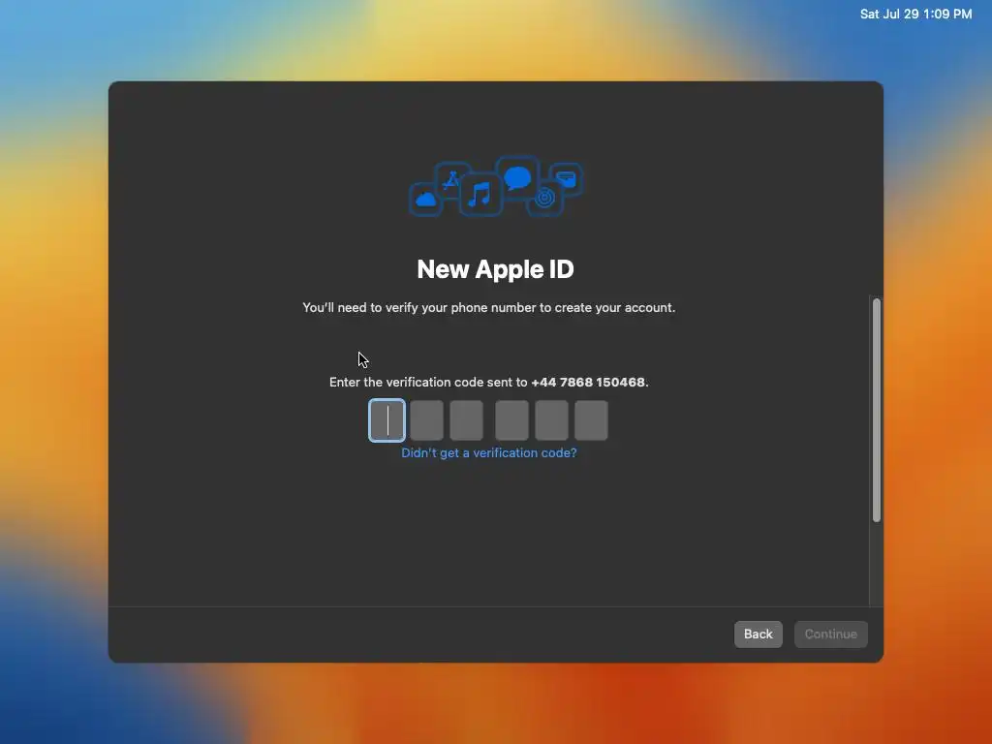Click the Continue button

point(830,634)
